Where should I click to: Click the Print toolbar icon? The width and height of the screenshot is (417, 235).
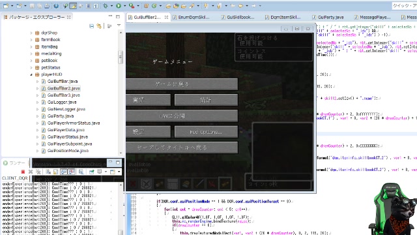click(x=46, y=6)
